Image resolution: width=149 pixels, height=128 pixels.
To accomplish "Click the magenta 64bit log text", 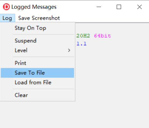I will [102, 36].
